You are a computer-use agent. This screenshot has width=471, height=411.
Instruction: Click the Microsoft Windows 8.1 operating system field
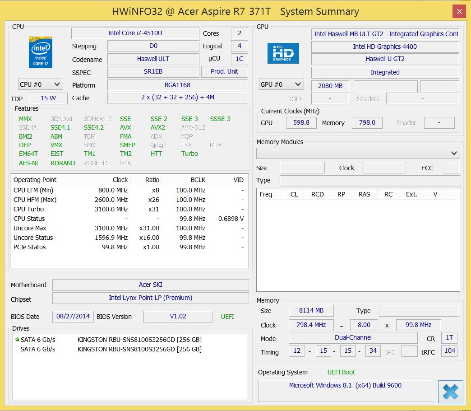coord(345,386)
